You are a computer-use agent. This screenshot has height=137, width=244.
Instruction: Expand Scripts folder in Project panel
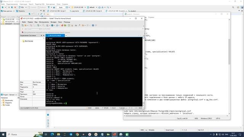(2, 105)
